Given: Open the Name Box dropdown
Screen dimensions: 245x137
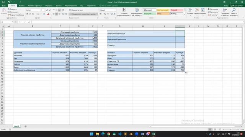Looking at the screenshot, I should click(12, 22).
